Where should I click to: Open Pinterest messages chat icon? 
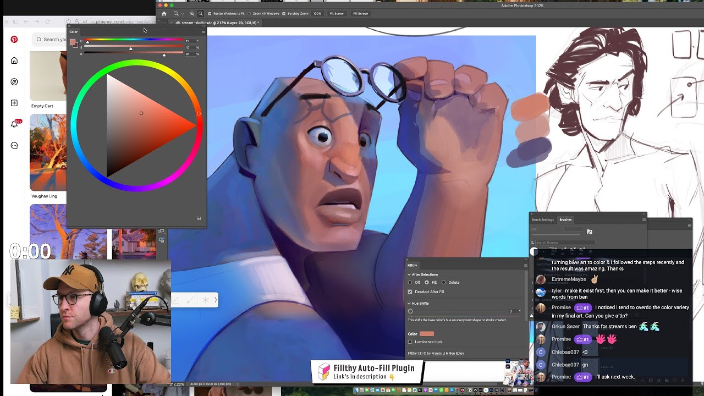[x=14, y=146]
